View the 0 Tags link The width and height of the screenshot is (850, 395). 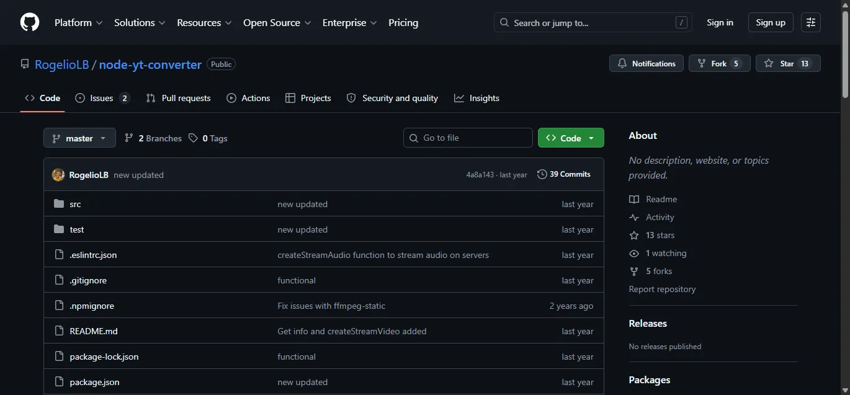(x=208, y=138)
